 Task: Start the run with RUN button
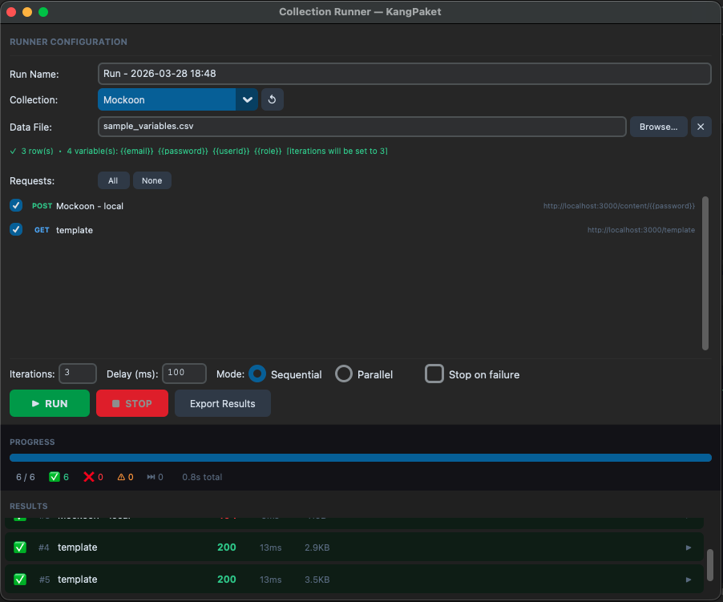tap(50, 403)
